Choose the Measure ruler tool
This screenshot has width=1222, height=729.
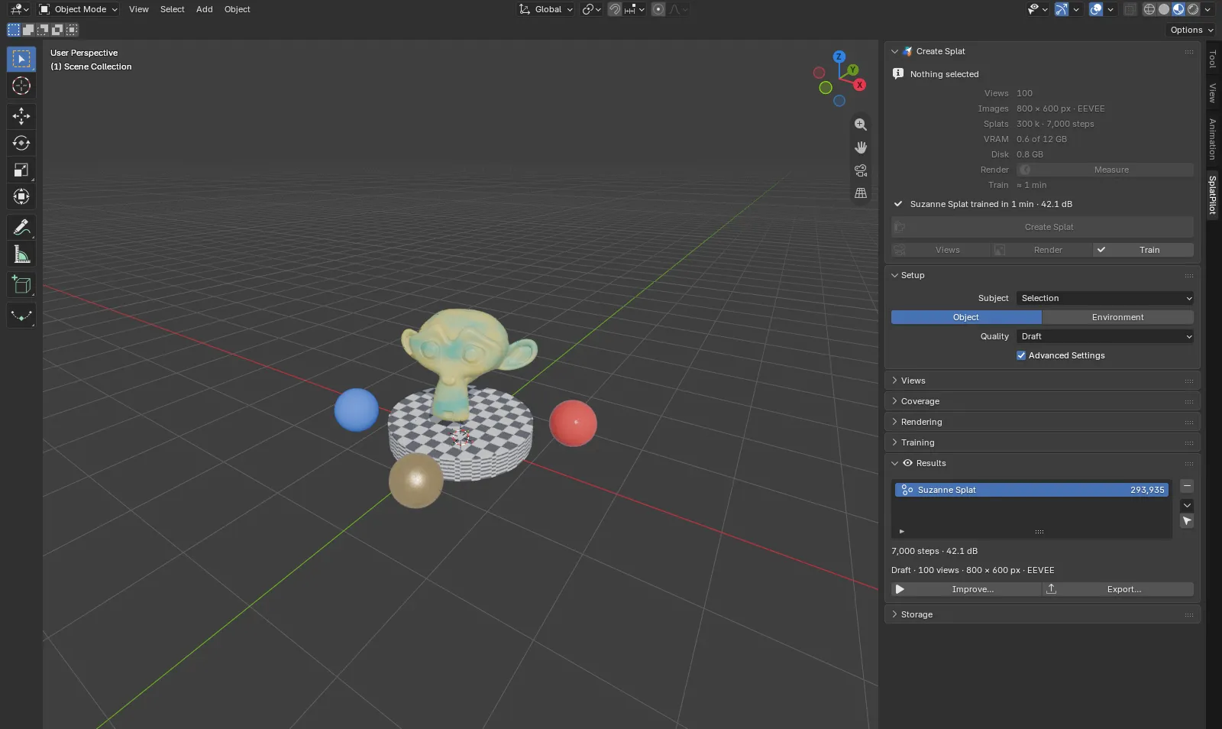click(21, 254)
